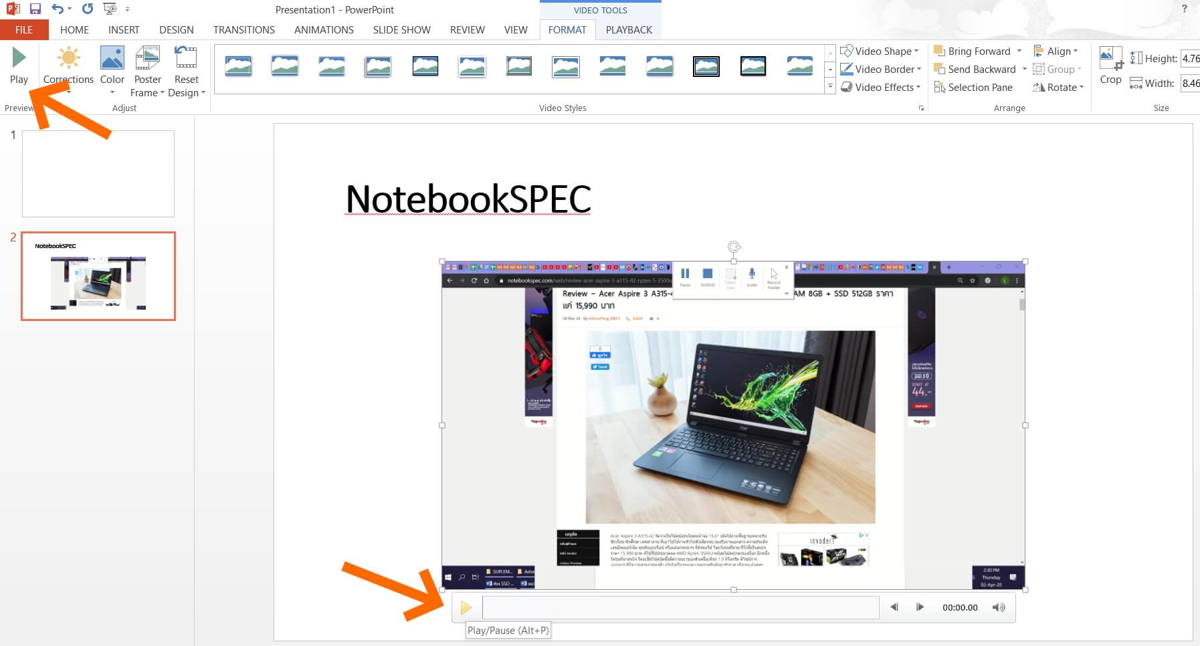1200x646 pixels.
Task: Select slide 2 thumbnail with NotebookSPEC
Action: point(98,276)
